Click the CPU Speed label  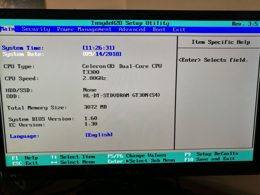[x=22, y=78]
